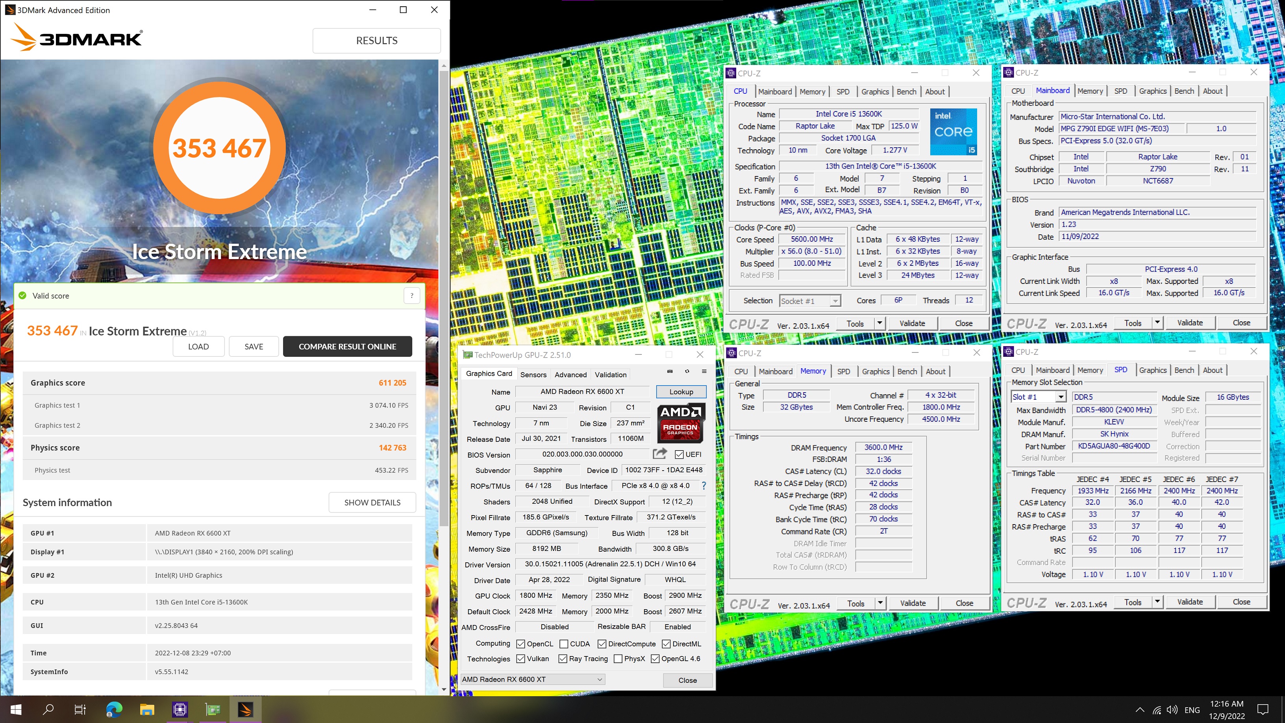Viewport: 1285px width, 723px height.
Task: Click the SAVE button in 3DMark
Action: tap(254, 346)
